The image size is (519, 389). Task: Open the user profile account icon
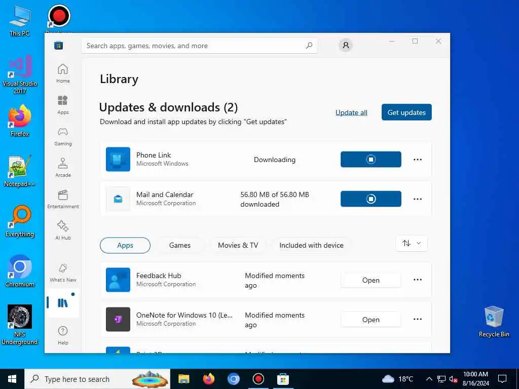[346, 45]
